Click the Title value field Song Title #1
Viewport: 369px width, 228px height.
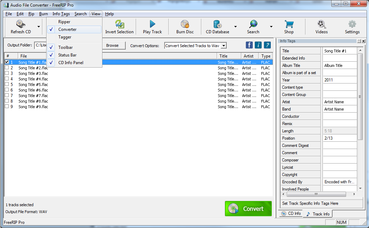point(339,51)
